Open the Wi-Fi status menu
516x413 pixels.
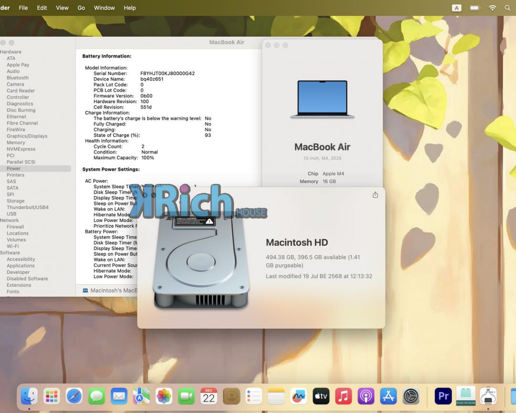point(492,8)
